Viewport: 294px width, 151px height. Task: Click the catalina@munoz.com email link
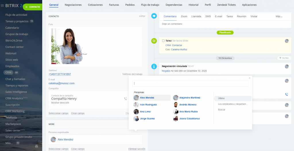pyautogui.click(x=61, y=83)
